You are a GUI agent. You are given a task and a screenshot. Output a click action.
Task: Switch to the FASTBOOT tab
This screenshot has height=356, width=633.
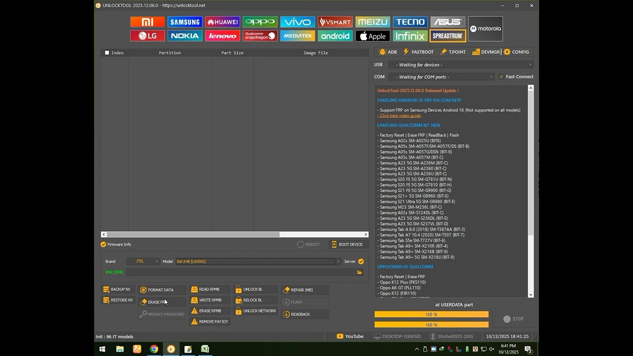point(418,52)
